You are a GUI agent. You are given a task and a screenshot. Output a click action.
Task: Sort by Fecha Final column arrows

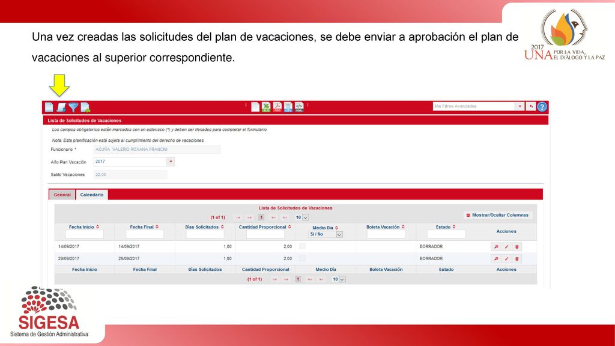[157, 226]
